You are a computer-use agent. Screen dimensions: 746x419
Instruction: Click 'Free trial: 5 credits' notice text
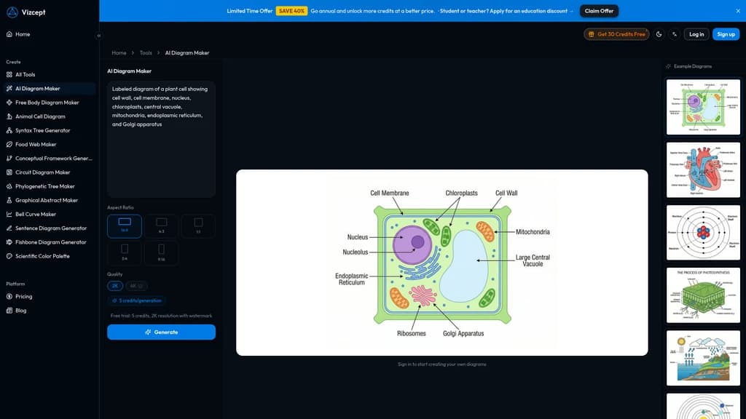(x=161, y=316)
